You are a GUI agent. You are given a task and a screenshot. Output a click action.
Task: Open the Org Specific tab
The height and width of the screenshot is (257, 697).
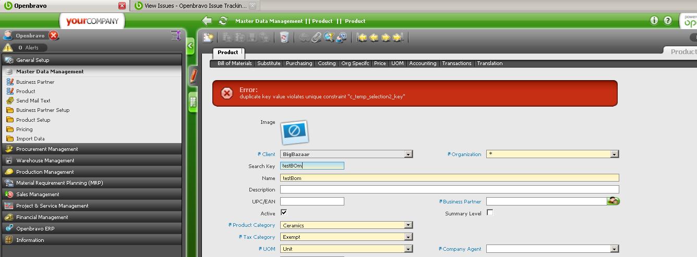click(x=355, y=63)
